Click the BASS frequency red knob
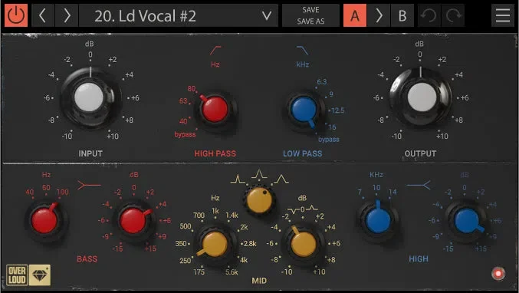519x293 pixels. tap(45, 220)
